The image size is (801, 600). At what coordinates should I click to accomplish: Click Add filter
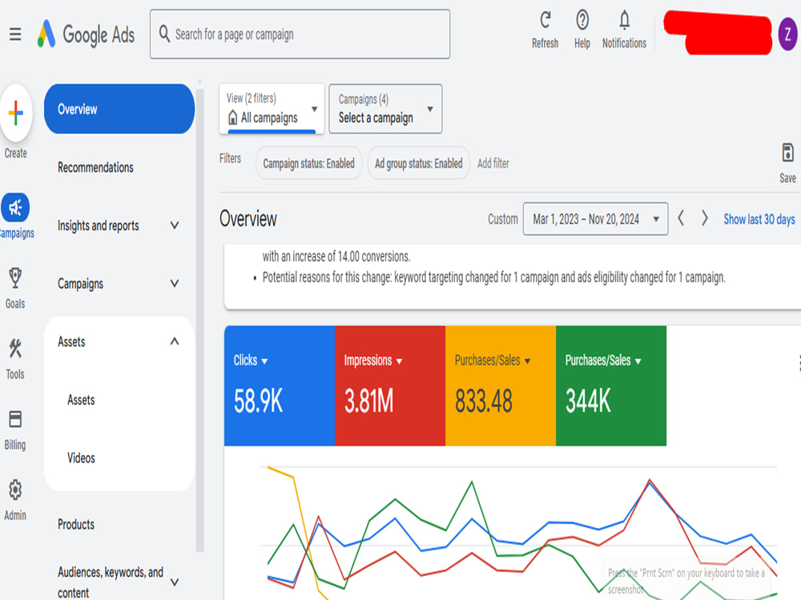(x=493, y=163)
